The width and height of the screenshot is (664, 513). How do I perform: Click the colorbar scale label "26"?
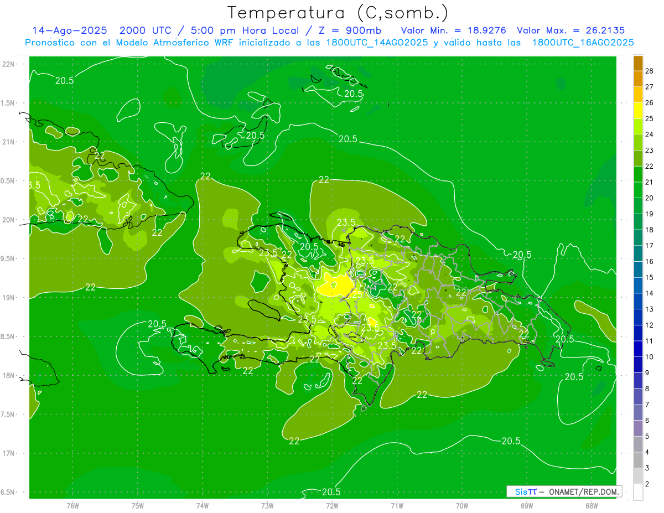click(x=650, y=102)
